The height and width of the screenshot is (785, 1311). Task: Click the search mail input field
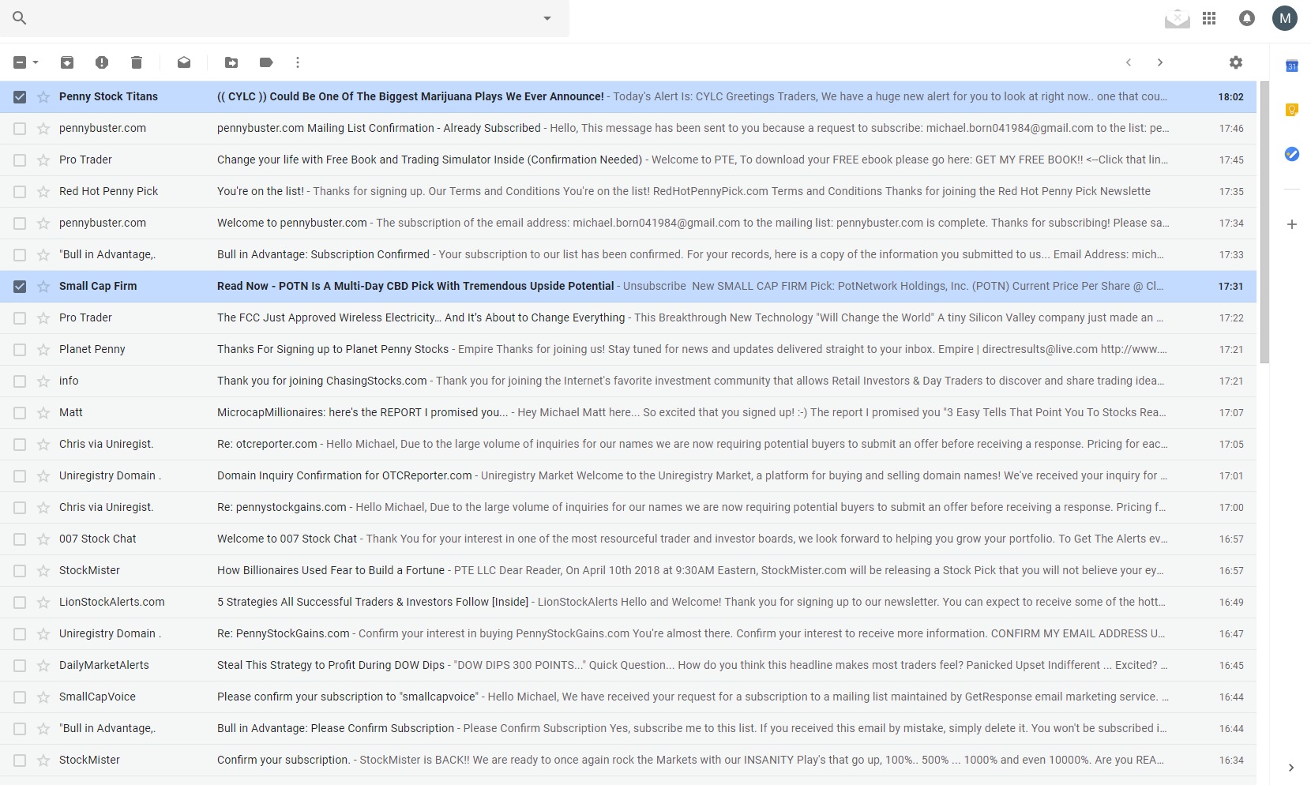[x=284, y=17]
